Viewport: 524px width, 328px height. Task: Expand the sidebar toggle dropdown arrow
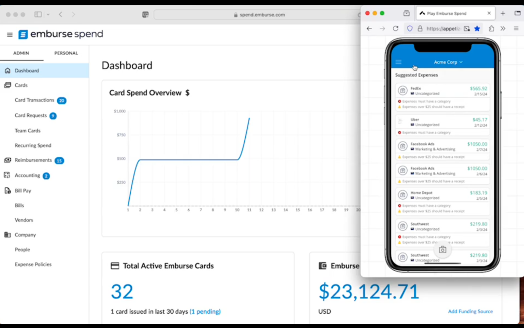point(48,14)
